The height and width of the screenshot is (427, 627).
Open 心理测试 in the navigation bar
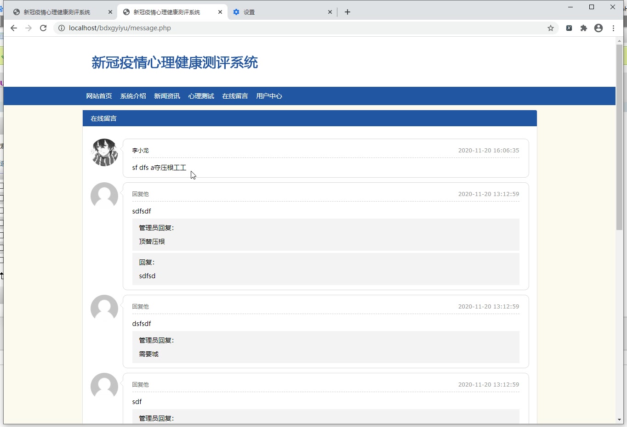point(201,96)
